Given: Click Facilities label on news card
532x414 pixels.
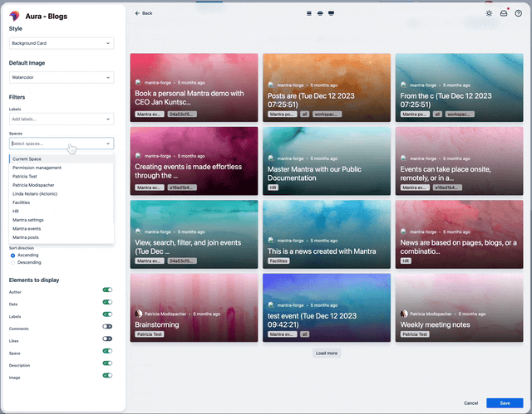Looking at the screenshot, I should [278, 261].
